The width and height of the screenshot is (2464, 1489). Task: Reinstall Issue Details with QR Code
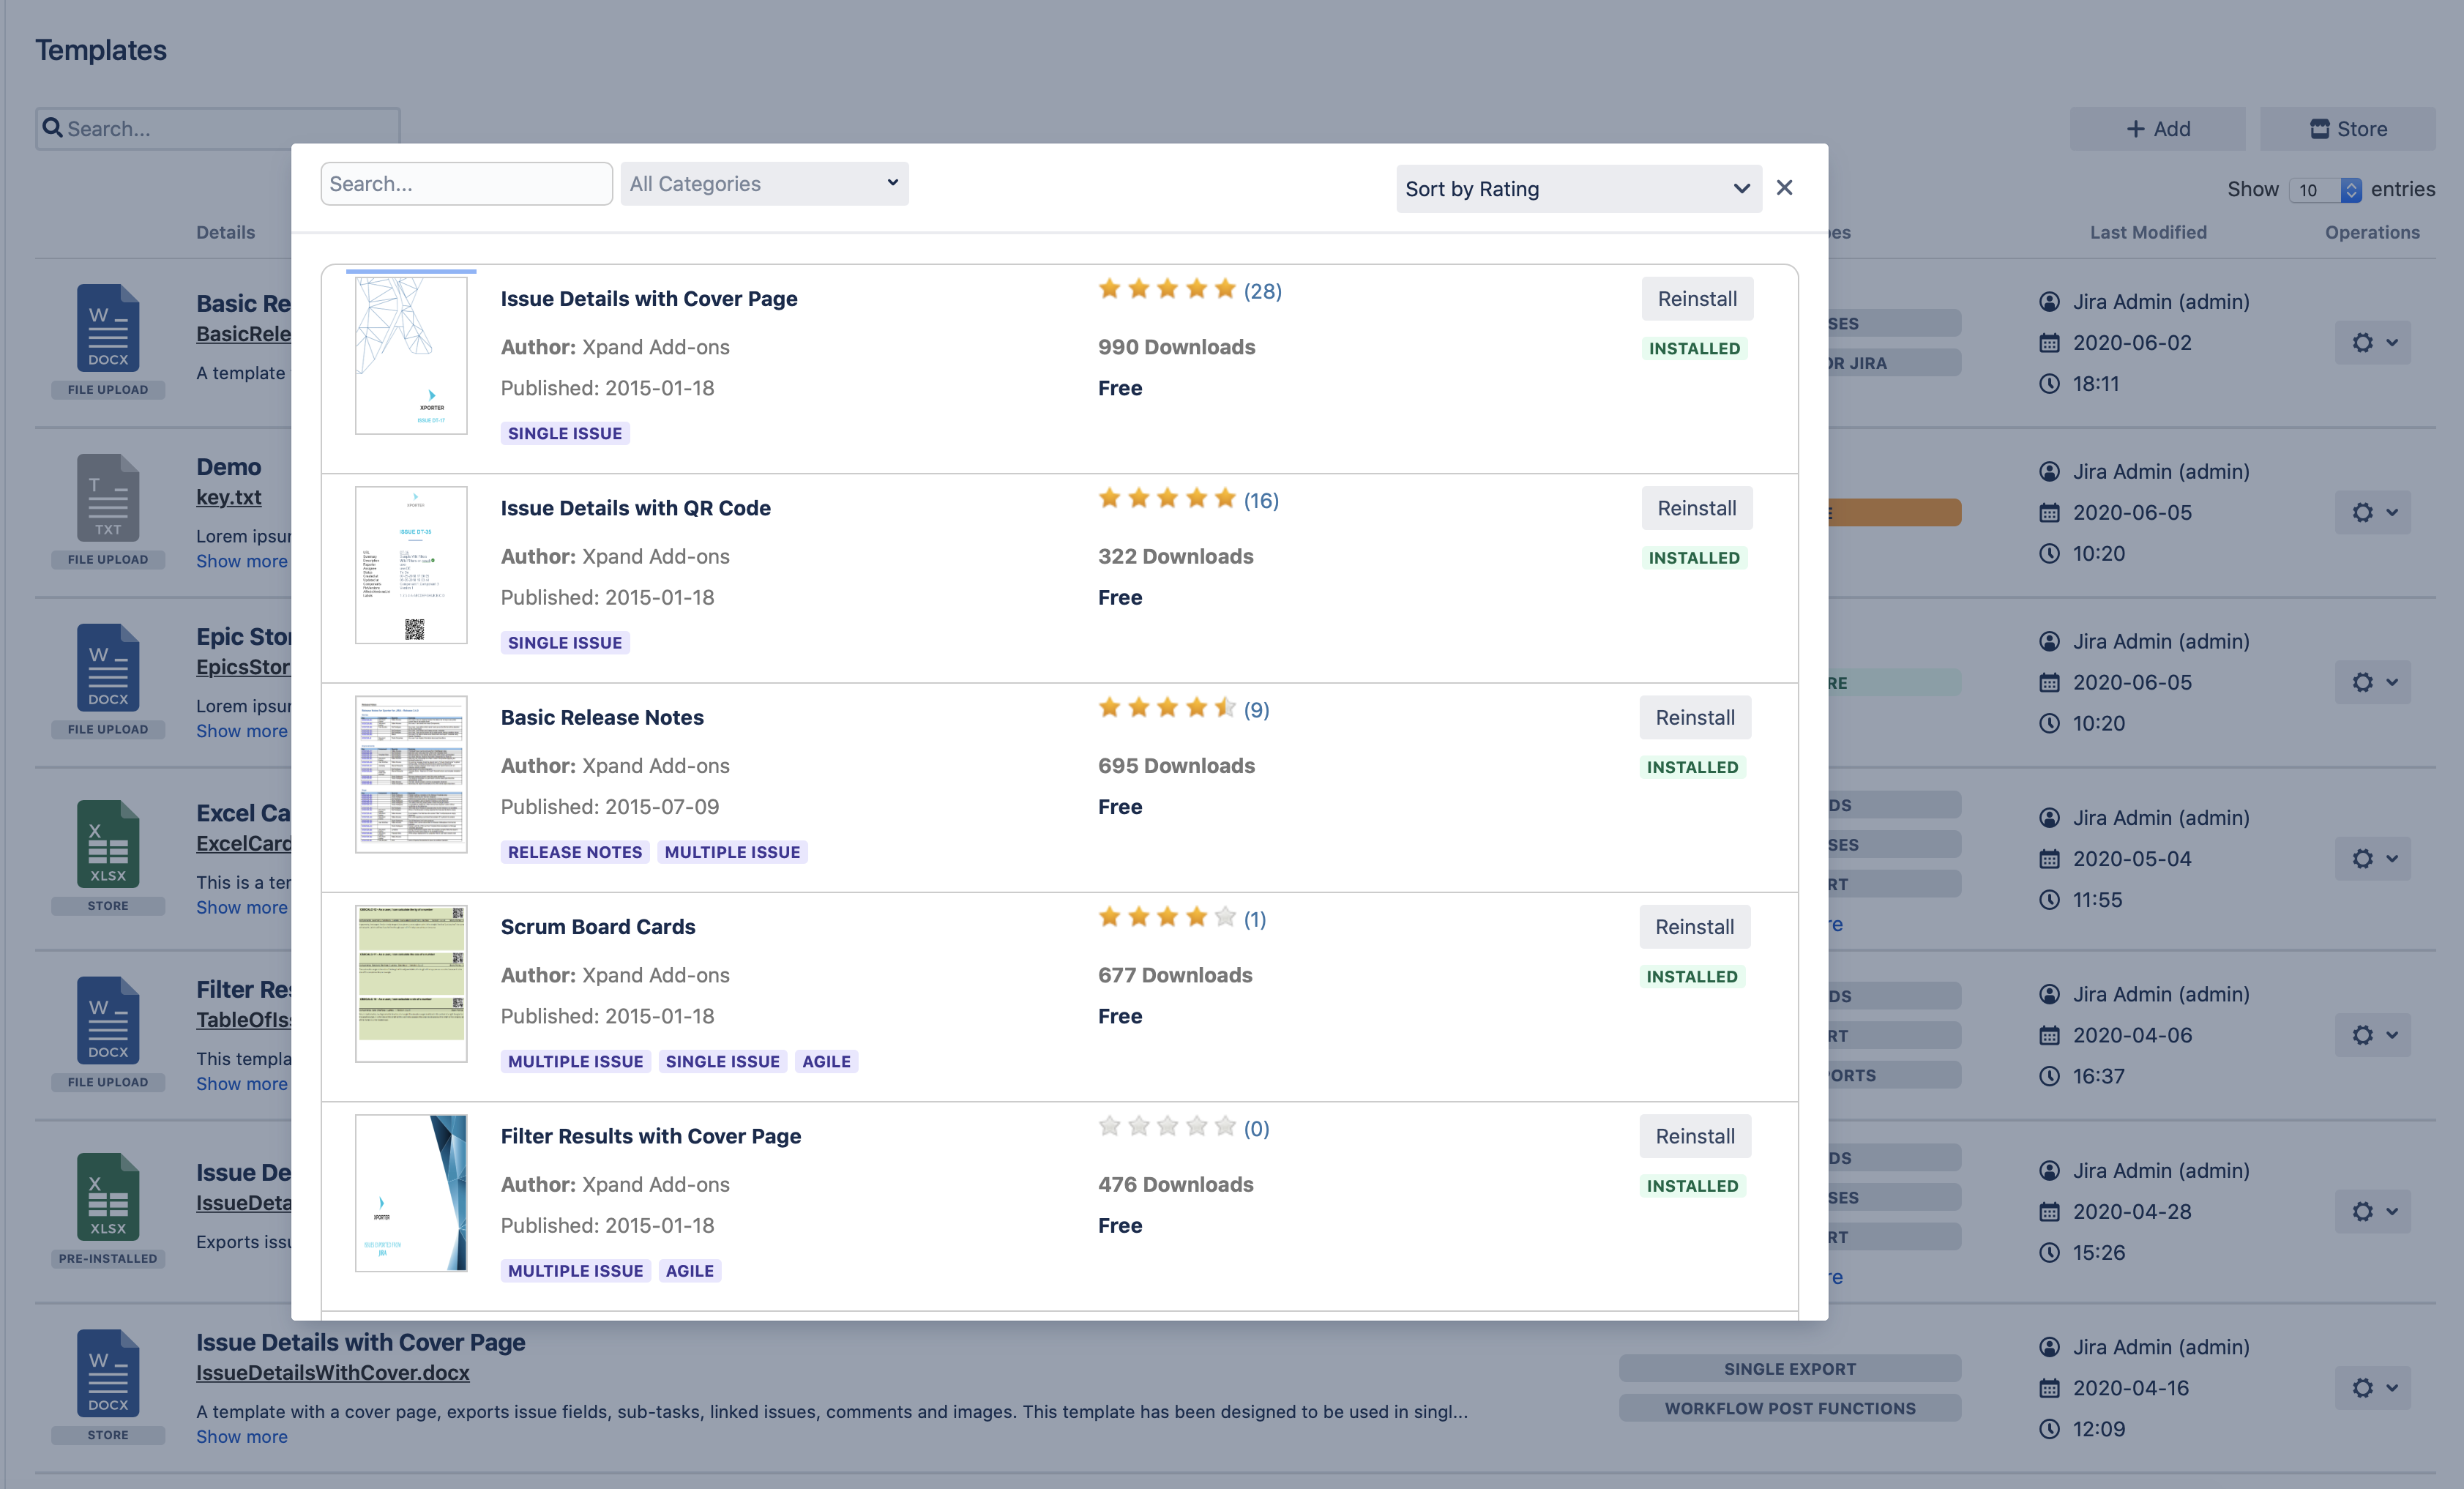[1696, 508]
